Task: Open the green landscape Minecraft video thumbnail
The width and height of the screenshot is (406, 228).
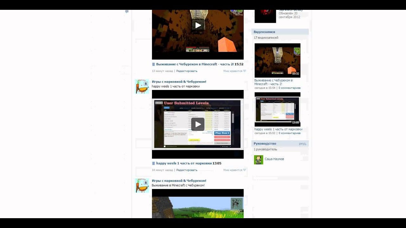Action: coord(198,204)
